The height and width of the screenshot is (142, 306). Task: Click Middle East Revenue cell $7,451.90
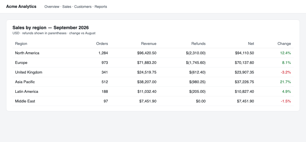pyautogui.click(x=148, y=101)
